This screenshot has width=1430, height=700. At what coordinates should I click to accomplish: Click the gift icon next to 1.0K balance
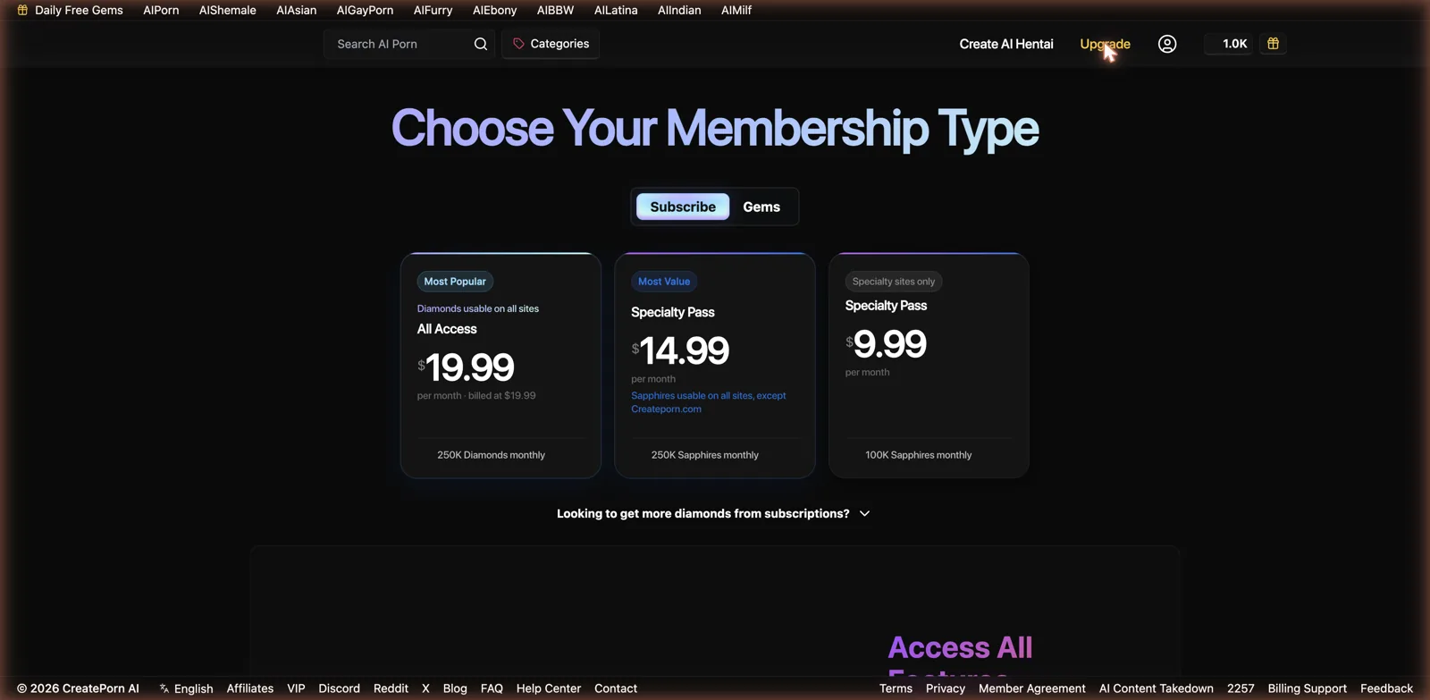click(x=1274, y=44)
